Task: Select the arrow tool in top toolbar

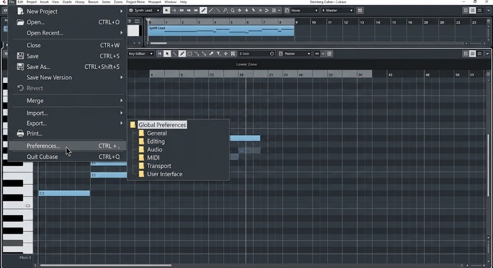Action: pos(166,10)
